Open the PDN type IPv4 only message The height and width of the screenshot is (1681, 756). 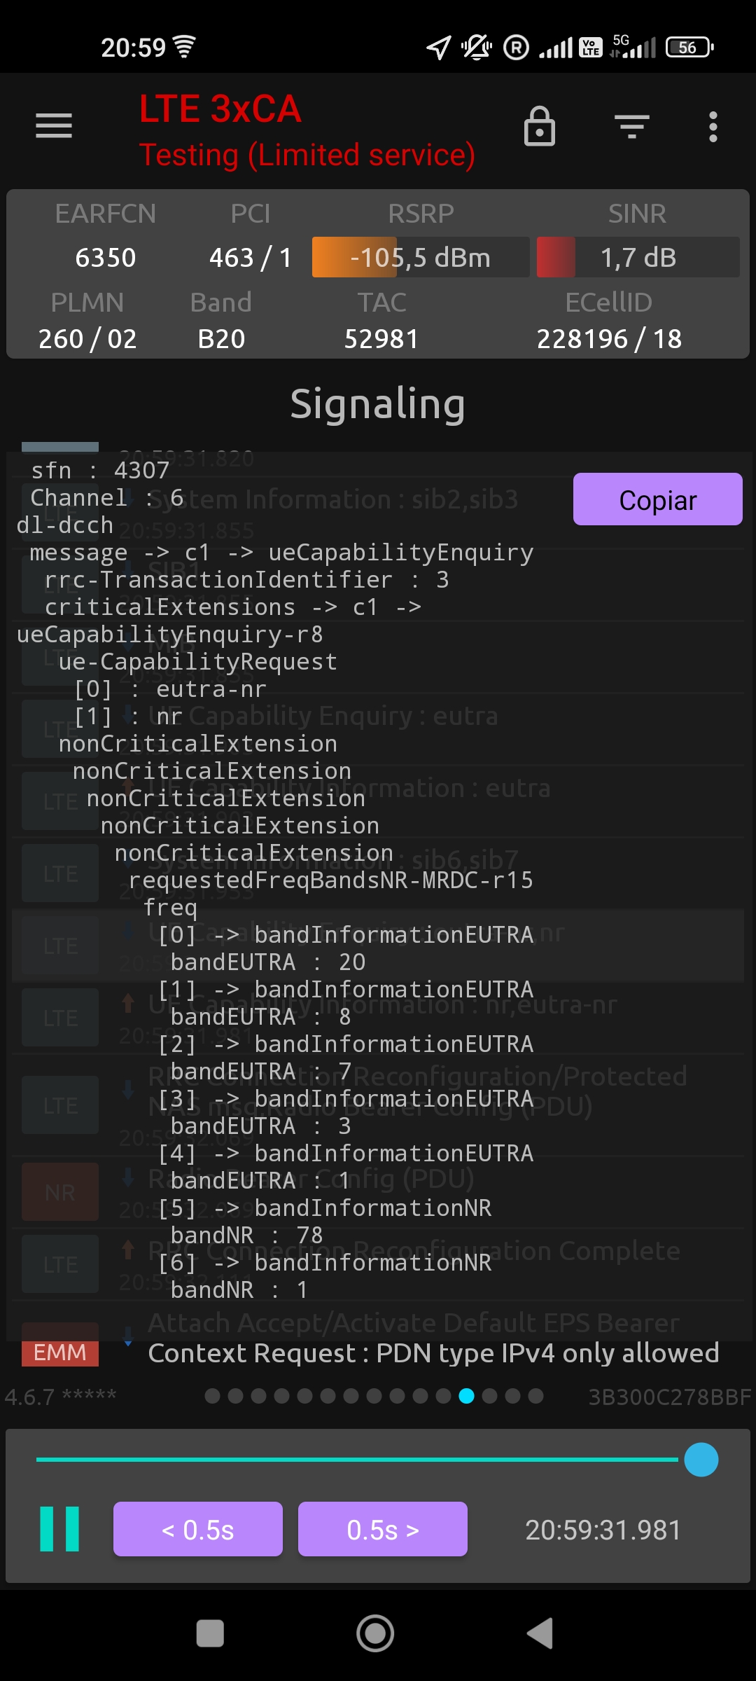433,1353
